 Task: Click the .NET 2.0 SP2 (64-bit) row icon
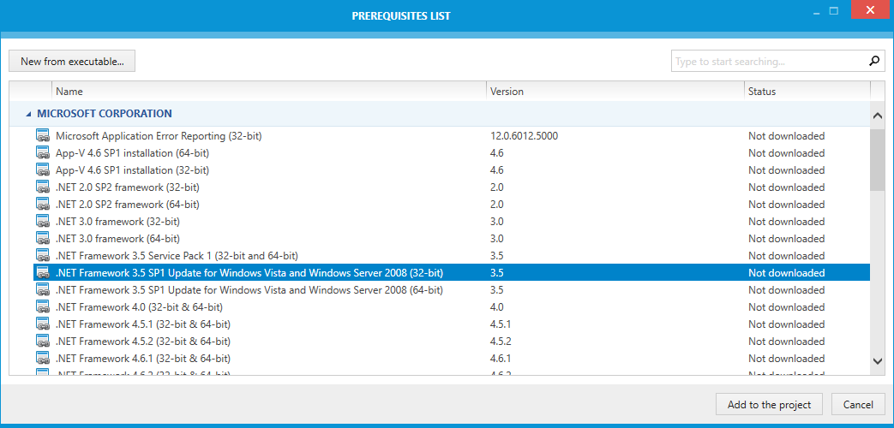[x=43, y=205]
